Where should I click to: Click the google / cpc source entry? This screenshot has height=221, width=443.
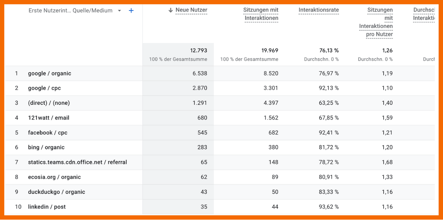[x=44, y=88]
